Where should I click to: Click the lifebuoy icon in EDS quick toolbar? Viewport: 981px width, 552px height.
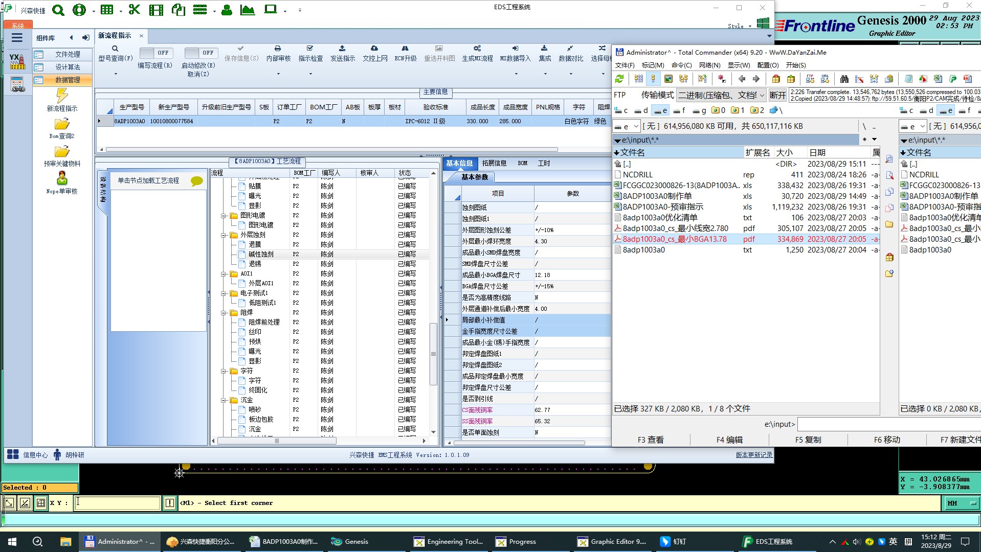pos(79,10)
